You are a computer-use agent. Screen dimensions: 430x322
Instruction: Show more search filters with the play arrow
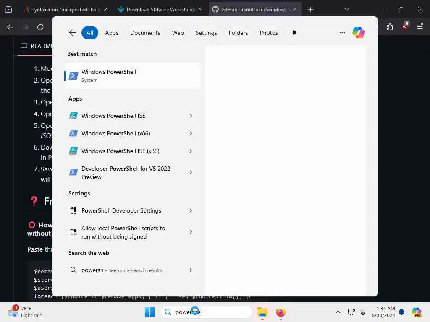tap(294, 33)
